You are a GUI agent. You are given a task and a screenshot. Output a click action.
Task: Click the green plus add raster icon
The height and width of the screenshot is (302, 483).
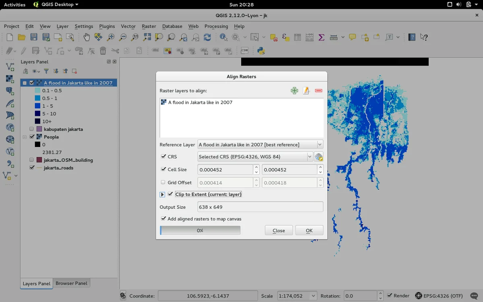point(294,91)
